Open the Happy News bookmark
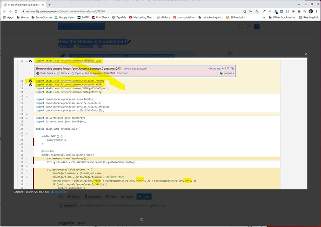This screenshot has width=321, height=227. (65, 17)
